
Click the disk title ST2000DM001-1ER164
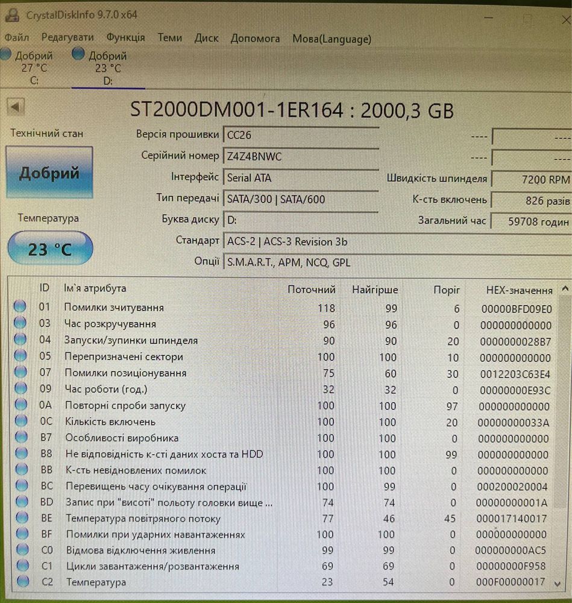tap(236, 110)
